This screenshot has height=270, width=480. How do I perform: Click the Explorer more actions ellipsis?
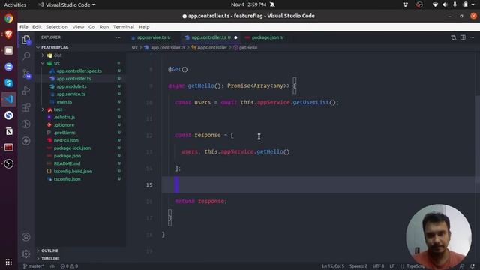118,37
